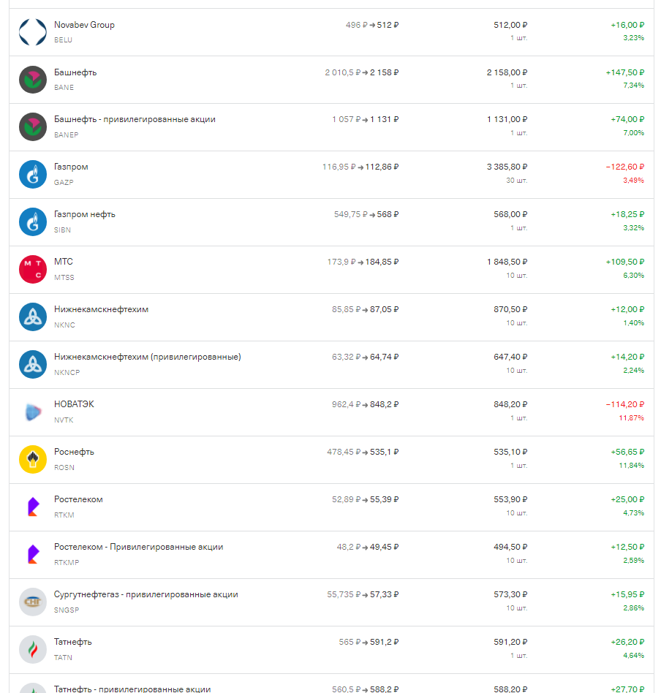Open Татнефть - привилегированные акции row name
This screenshot has width=661, height=693.
tap(132, 689)
